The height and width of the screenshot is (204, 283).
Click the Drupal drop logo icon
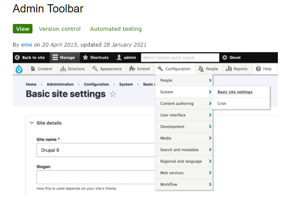coord(19,69)
